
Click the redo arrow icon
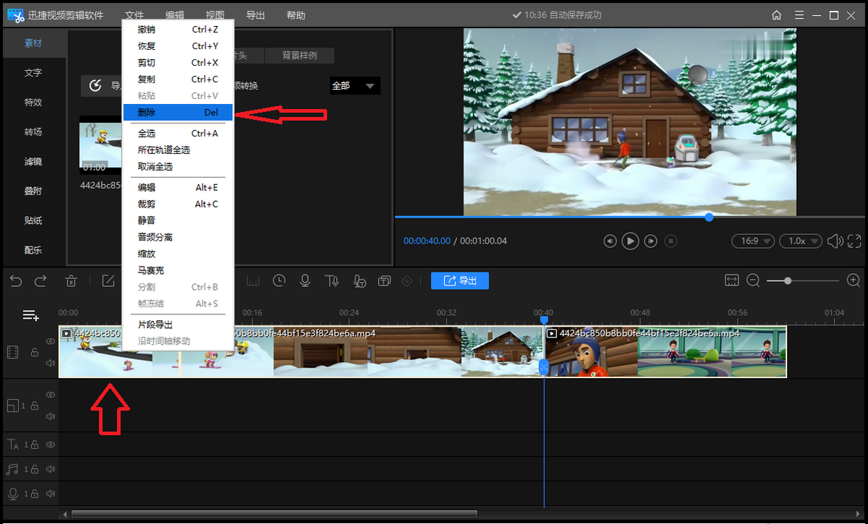[x=41, y=280]
